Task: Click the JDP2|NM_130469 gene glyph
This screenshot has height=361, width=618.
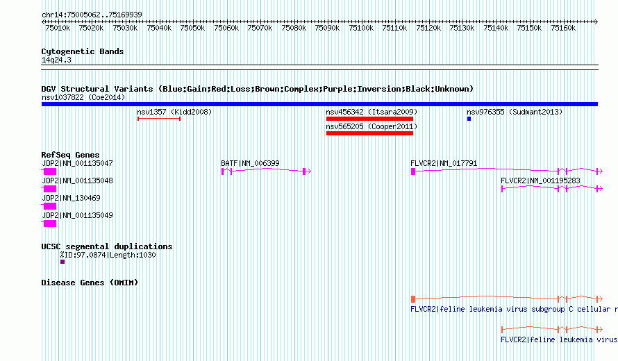Action: (49, 206)
